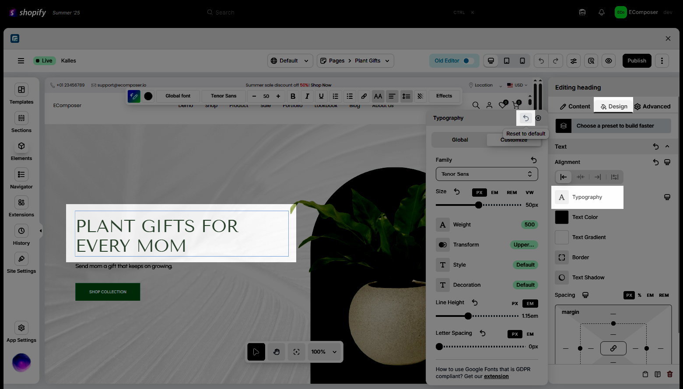Open Effects in text toolbar
Screen dimensions: 683x389
tap(444, 96)
